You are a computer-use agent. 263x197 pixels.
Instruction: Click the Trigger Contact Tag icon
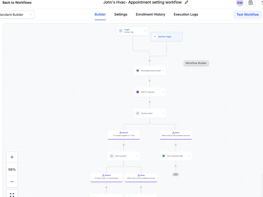click(121, 31)
